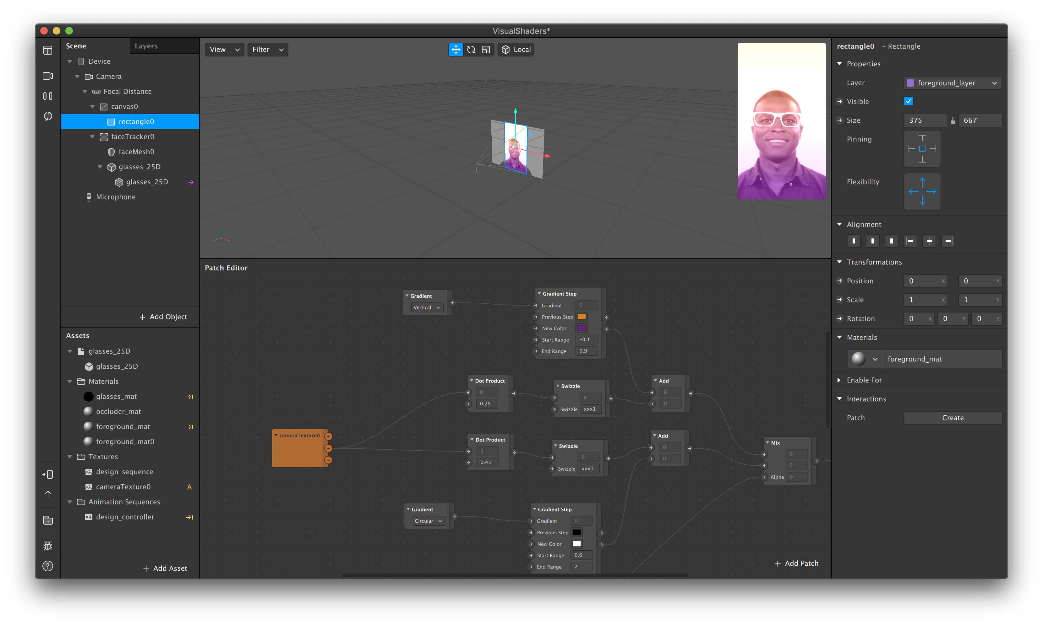Expand the Enable For section

[839, 380]
